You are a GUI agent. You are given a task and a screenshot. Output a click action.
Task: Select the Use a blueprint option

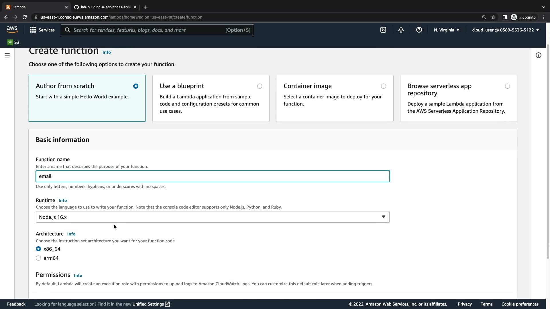[x=259, y=86]
